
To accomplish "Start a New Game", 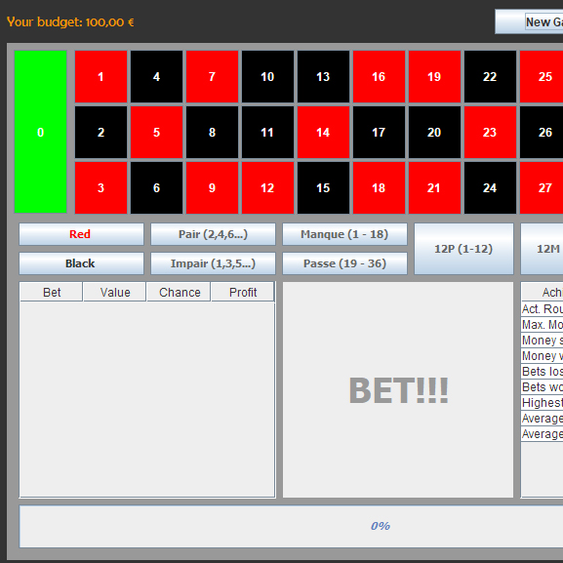I will pyautogui.click(x=529, y=21).
